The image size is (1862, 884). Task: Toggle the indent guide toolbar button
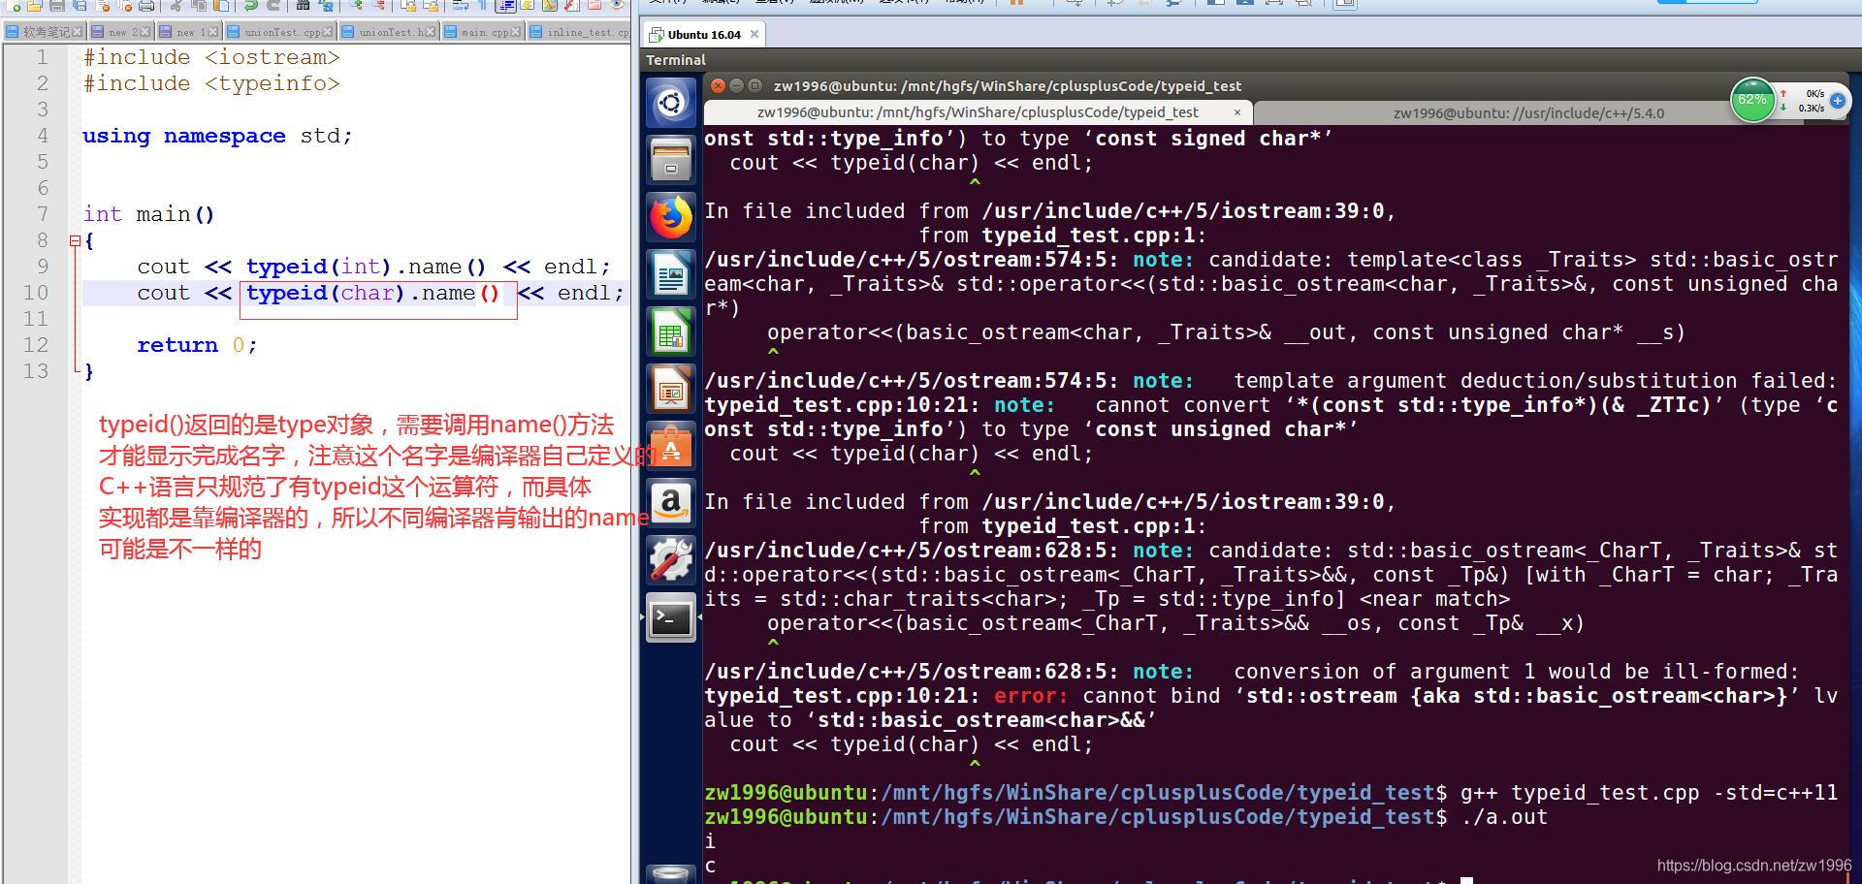click(x=506, y=5)
